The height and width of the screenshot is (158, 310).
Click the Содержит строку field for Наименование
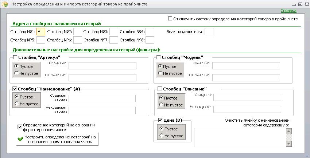coord(102,98)
